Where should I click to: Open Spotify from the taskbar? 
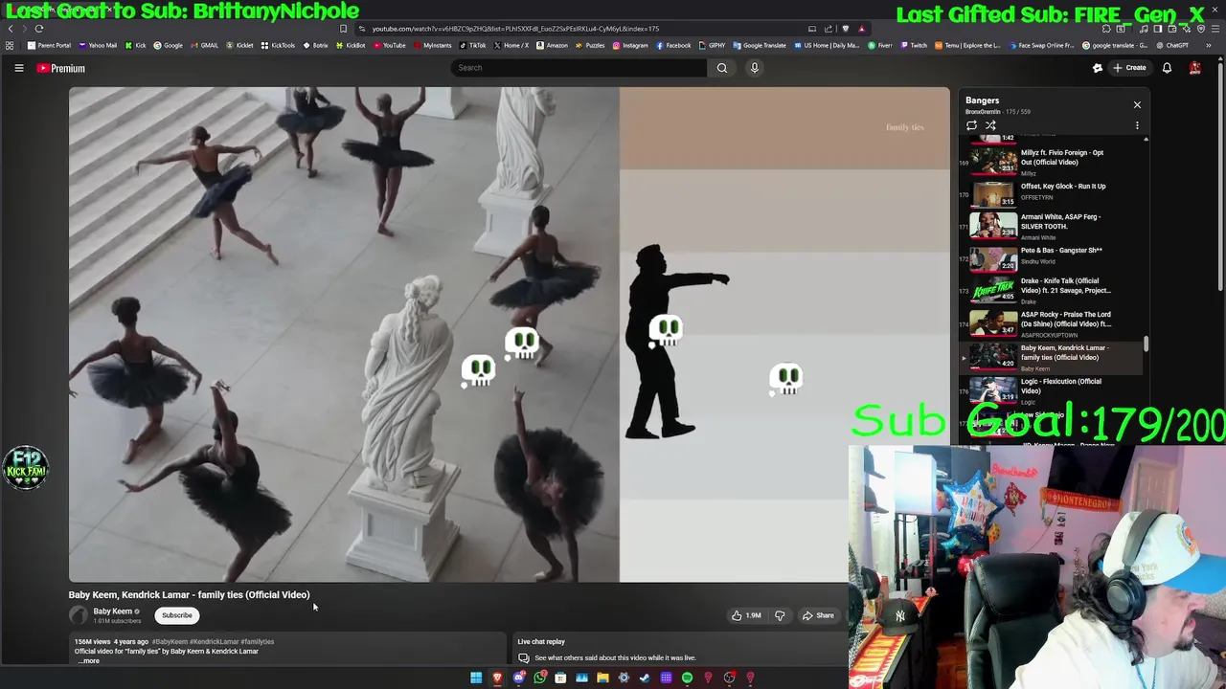pyautogui.click(x=687, y=678)
